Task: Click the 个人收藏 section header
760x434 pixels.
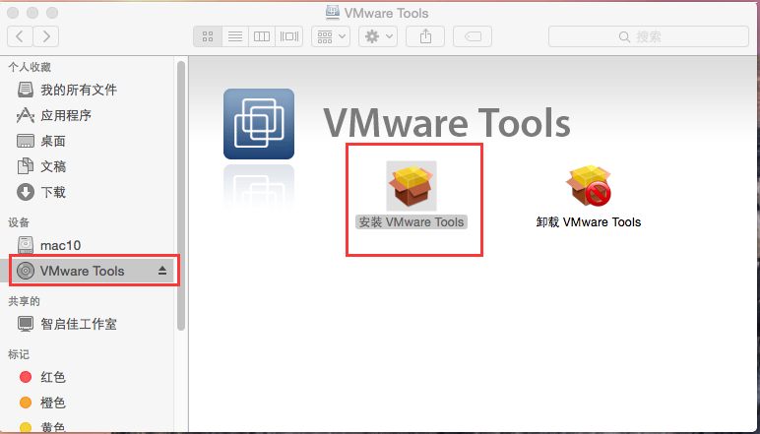Action: pyautogui.click(x=30, y=67)
